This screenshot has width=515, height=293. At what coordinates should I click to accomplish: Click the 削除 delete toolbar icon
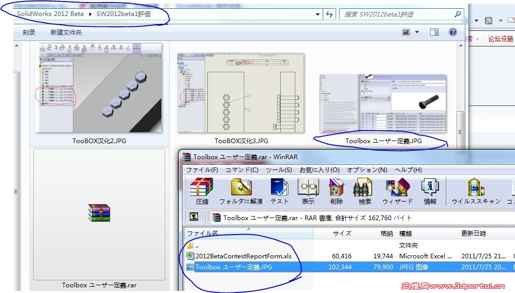coord(336,187)
